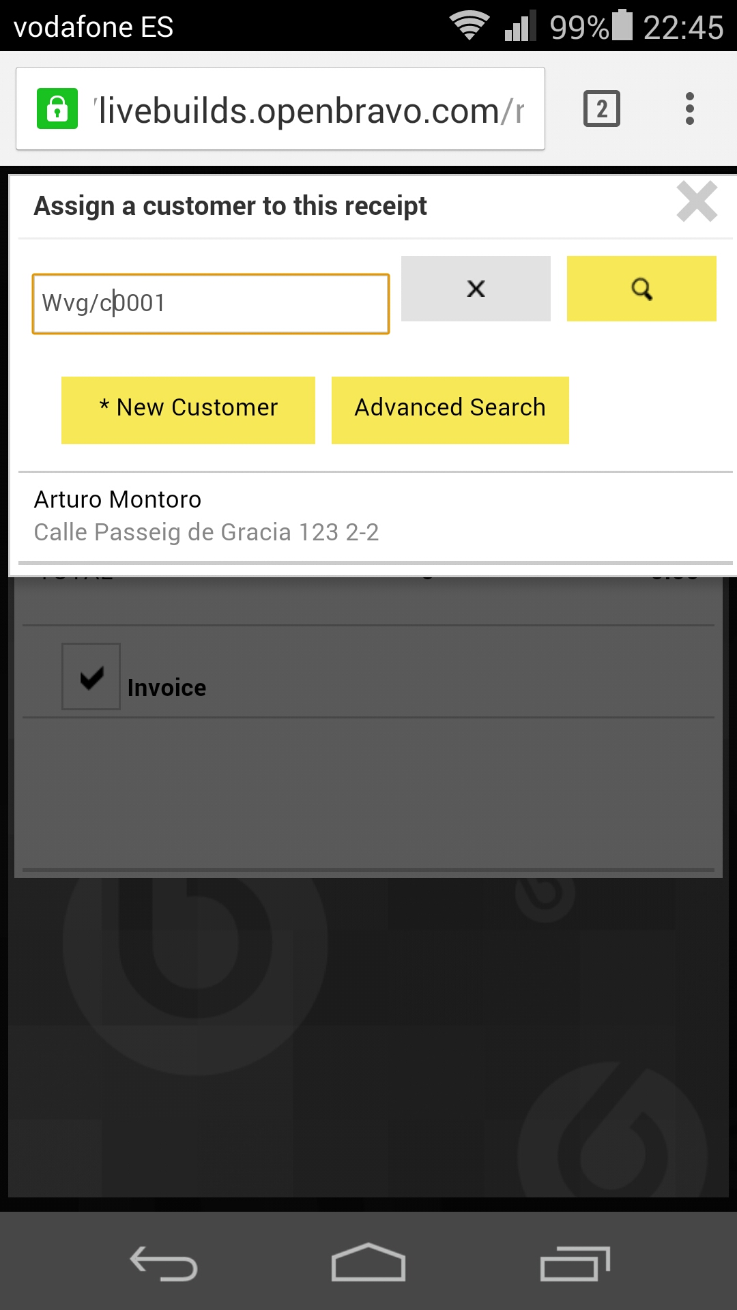This screenshot has height=1310, width=737.
Task: Close the Assign a customer dialog
Action: pos(697,202)
